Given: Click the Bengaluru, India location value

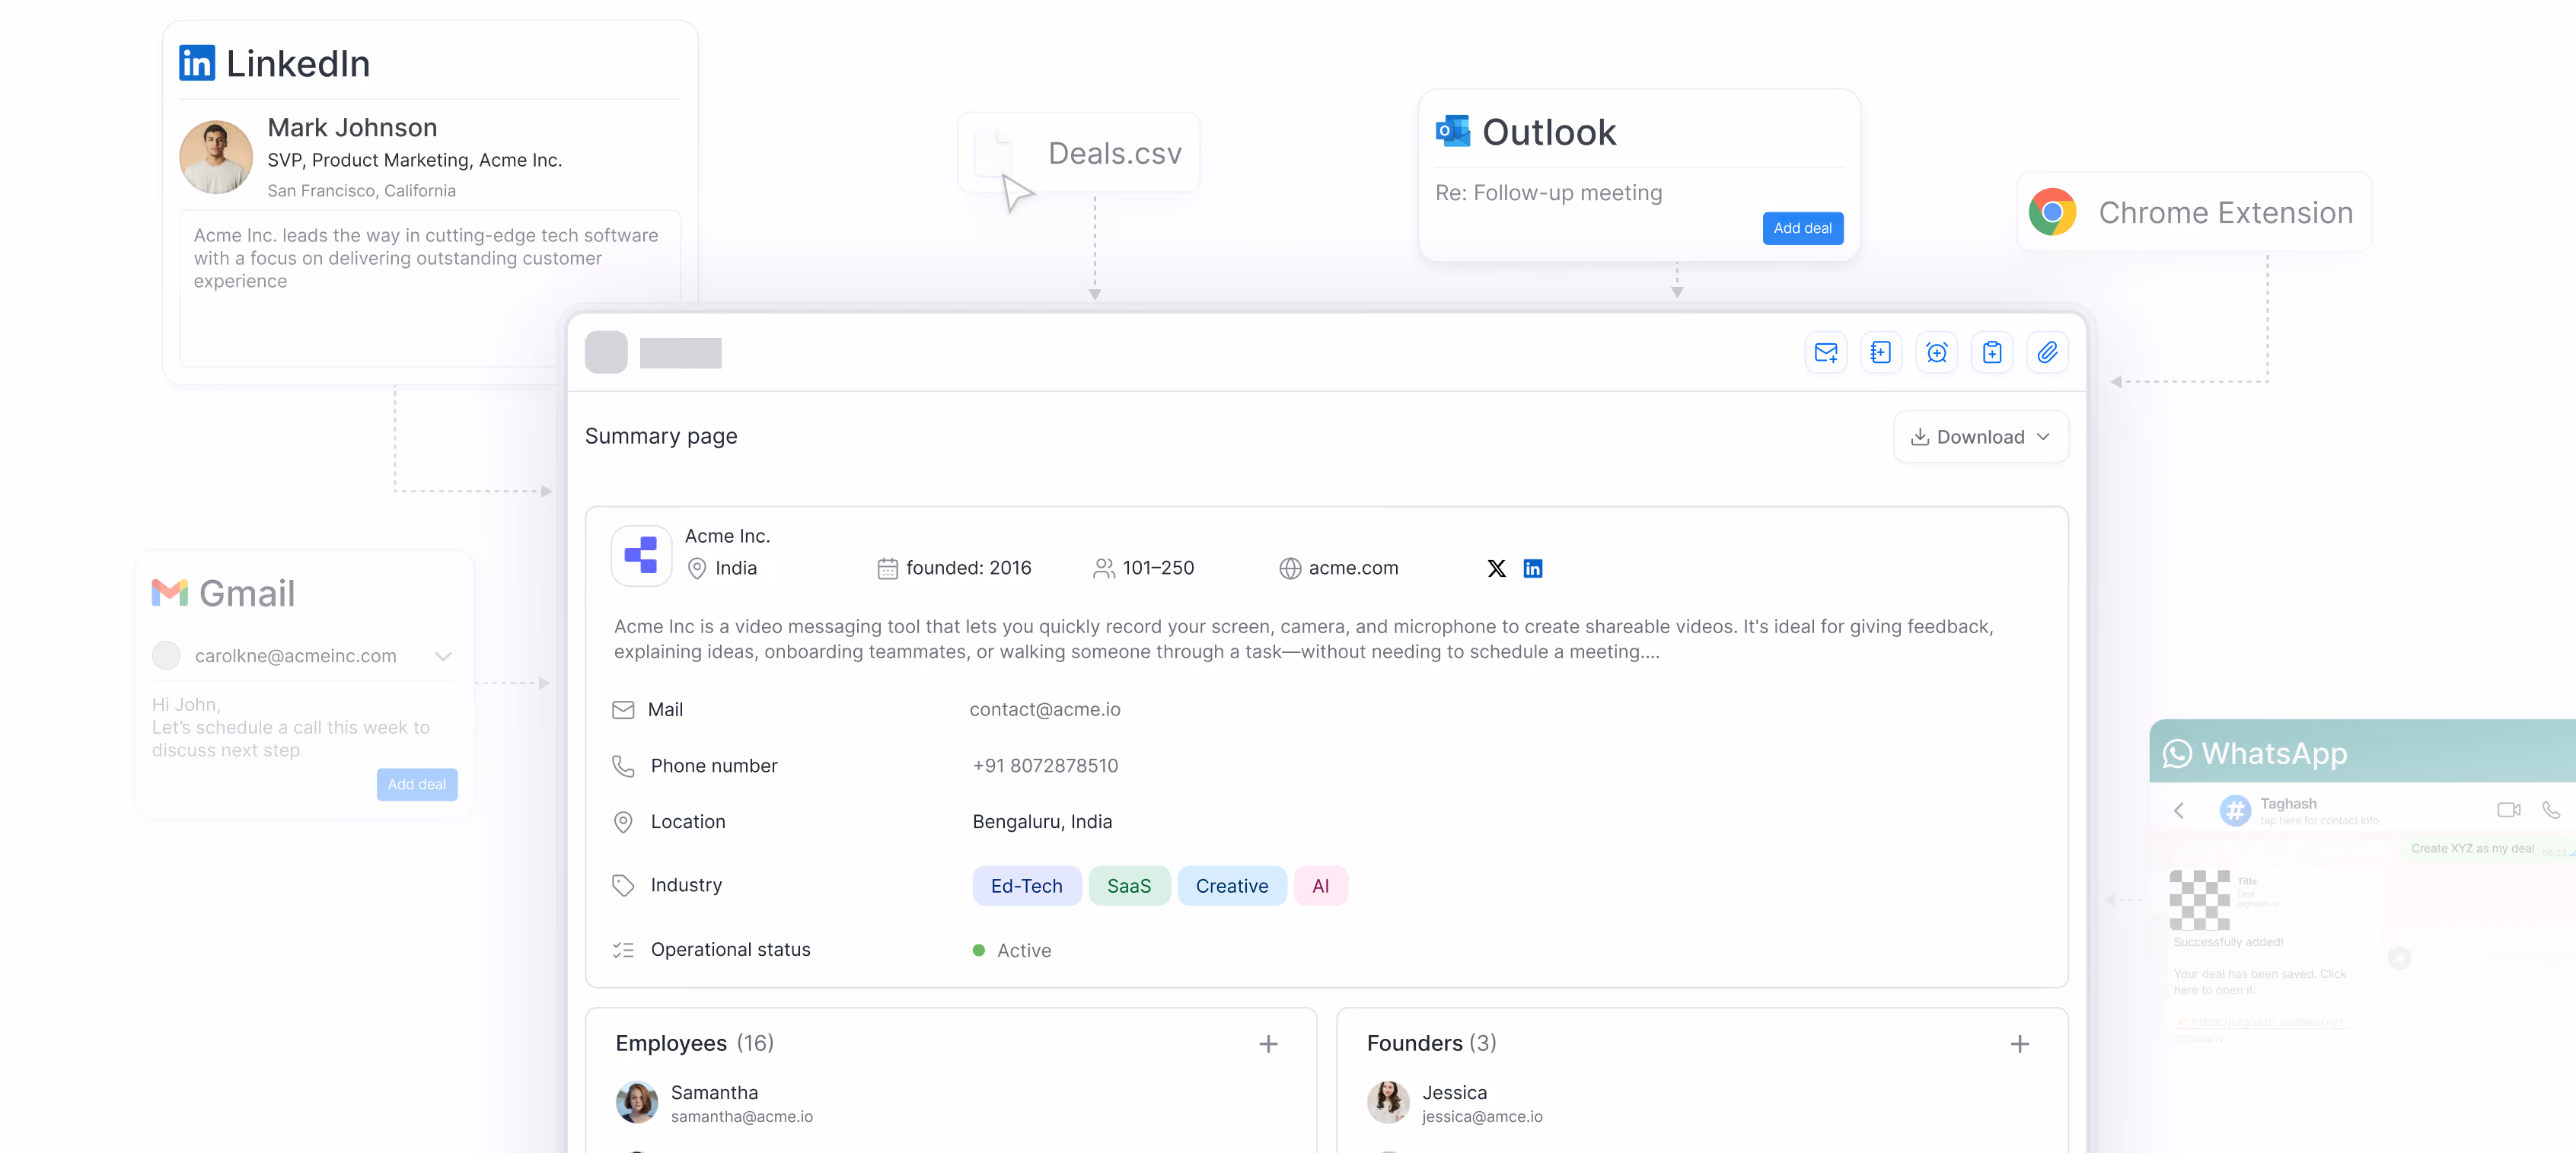Looking at the screenshot, I should [x=1042, y=822].
